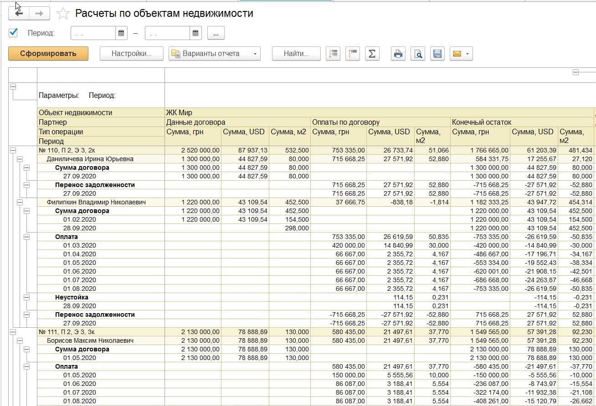Save report with the floppy disk icon
This screenshot has width=596, height=406.
pos(437,54)
